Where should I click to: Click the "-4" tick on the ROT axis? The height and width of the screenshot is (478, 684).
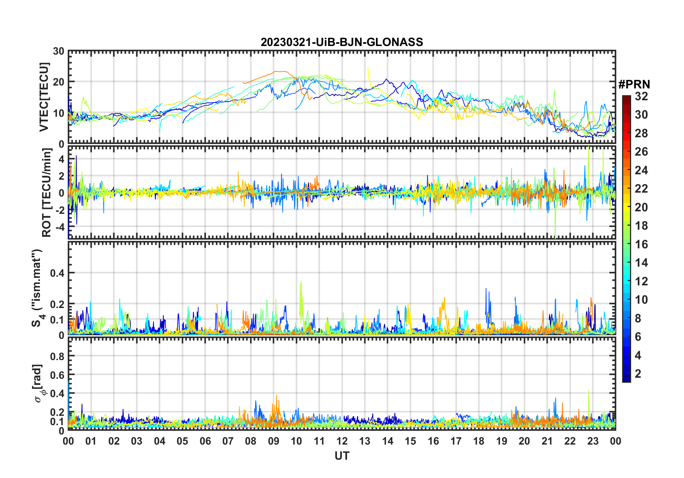coord(60,227)
